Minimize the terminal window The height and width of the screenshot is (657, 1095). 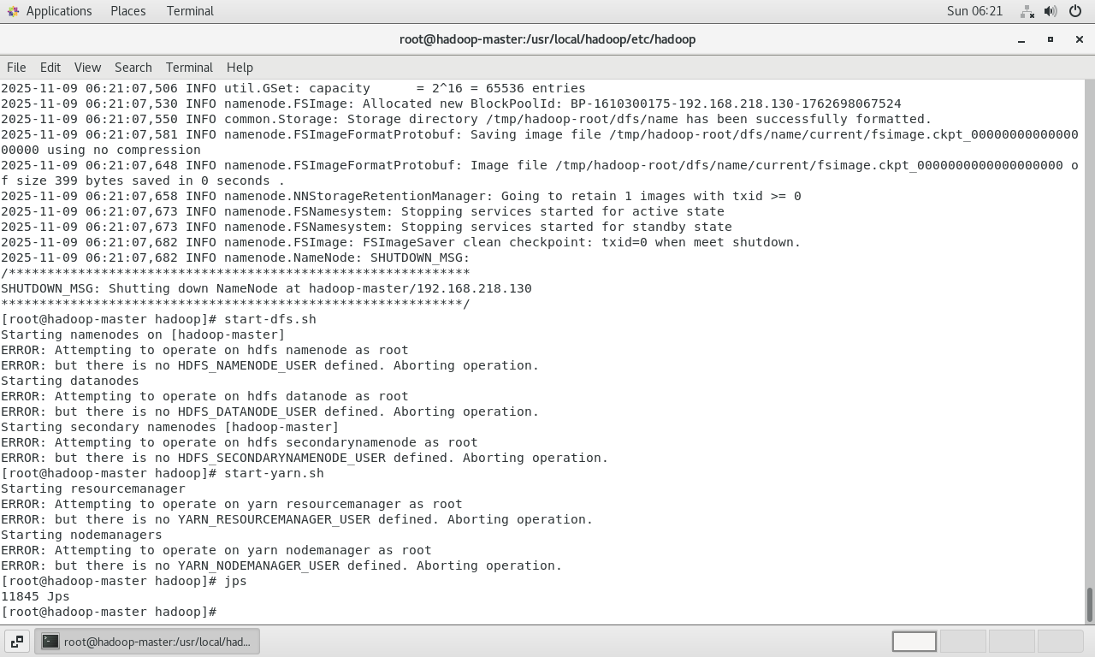(1021, 39)
